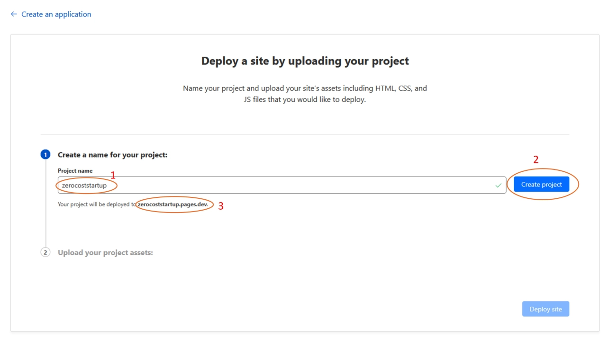Viewport: 609px width, 337px height.
Task: Select the 'Upload your project assets' step heading
Action: 105,252
